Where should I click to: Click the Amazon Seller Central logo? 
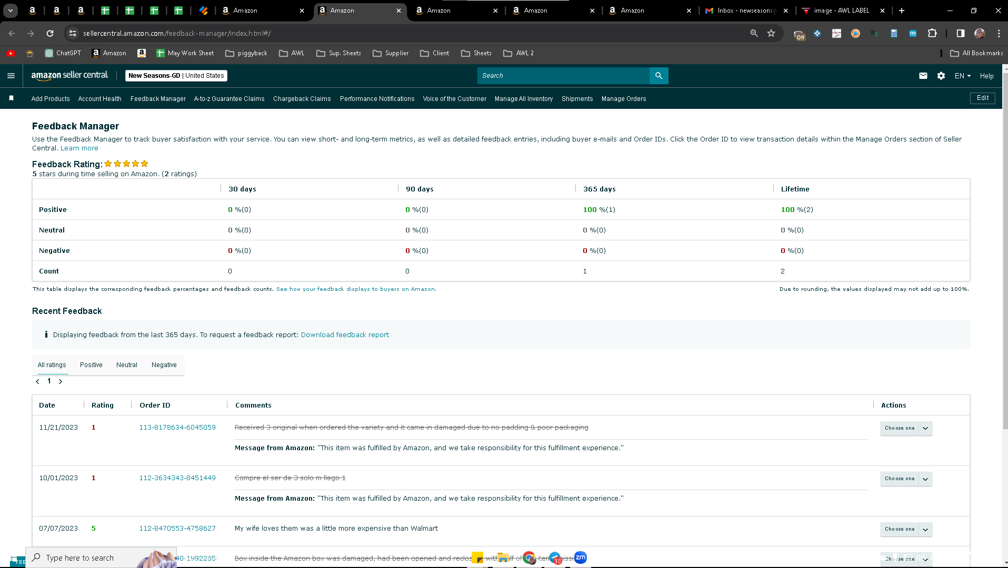69,76
